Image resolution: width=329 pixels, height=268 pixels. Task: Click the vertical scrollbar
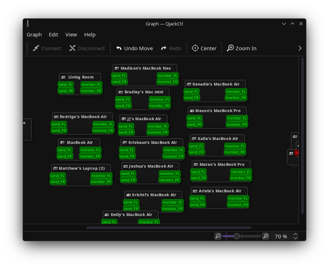[302, 136]
